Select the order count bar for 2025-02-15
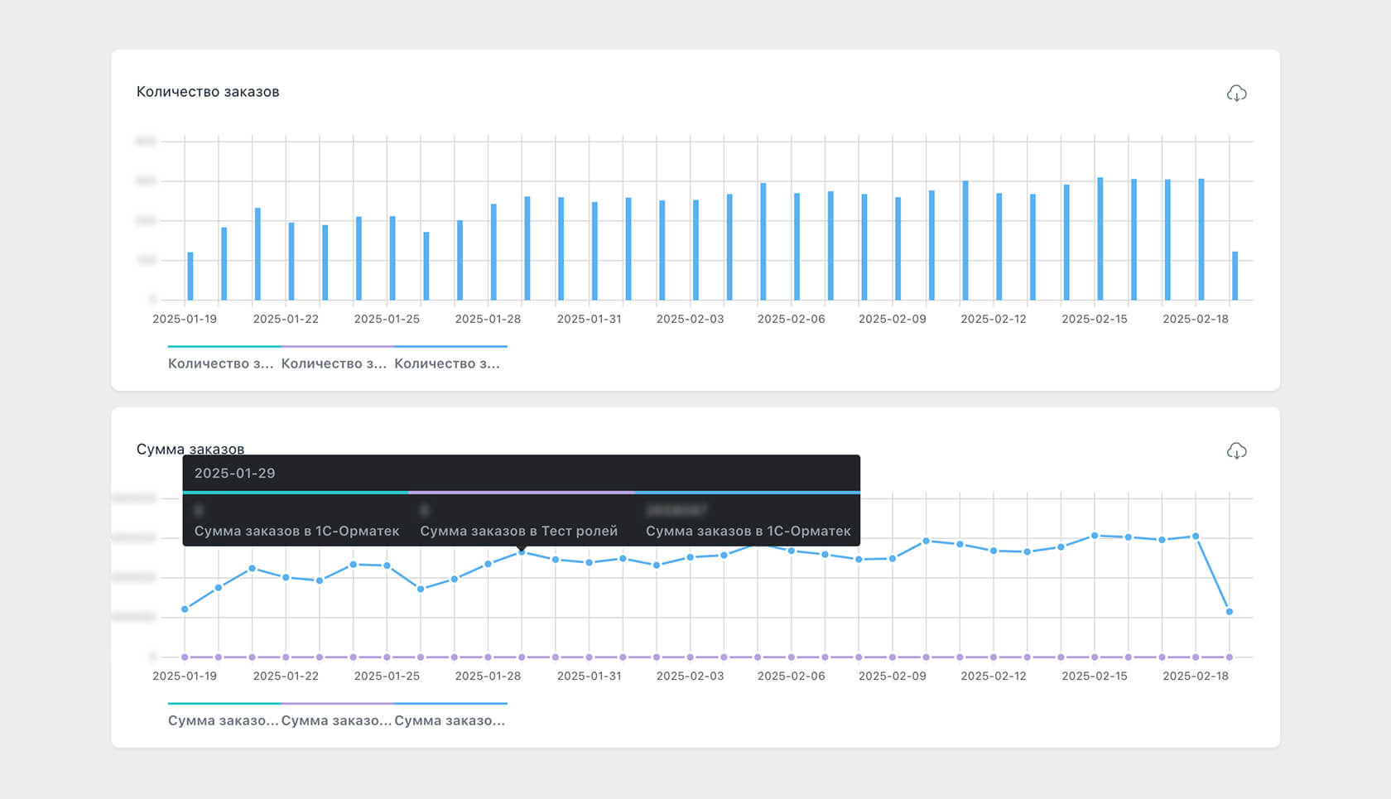The height and width of the screenshot is (799, 1391). [1100, 239]
